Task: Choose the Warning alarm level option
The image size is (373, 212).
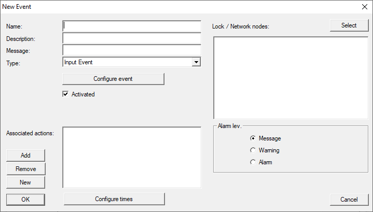Action: coord(253,150)
